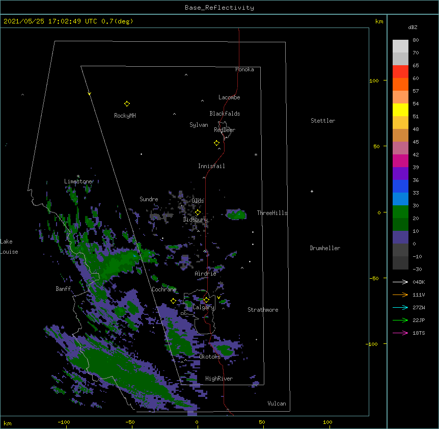The image size is (439, 429).
Task: Pick the blue swatch between 36 and 33 dBZ
Action: [x=400, y=186]
